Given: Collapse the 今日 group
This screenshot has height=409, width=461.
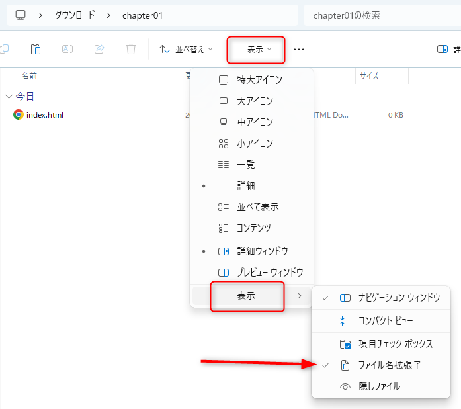Looking at the screenshot, I should tap(9, 96).
